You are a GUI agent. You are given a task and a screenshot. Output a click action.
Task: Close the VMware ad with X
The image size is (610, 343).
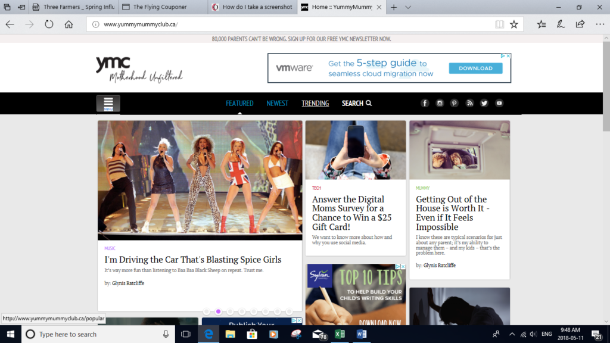click(508, 56)
